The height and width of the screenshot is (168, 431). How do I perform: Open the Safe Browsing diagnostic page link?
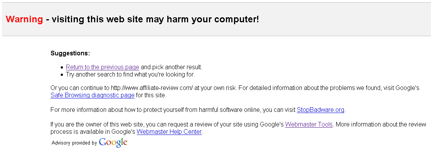(x=92, y=95)
